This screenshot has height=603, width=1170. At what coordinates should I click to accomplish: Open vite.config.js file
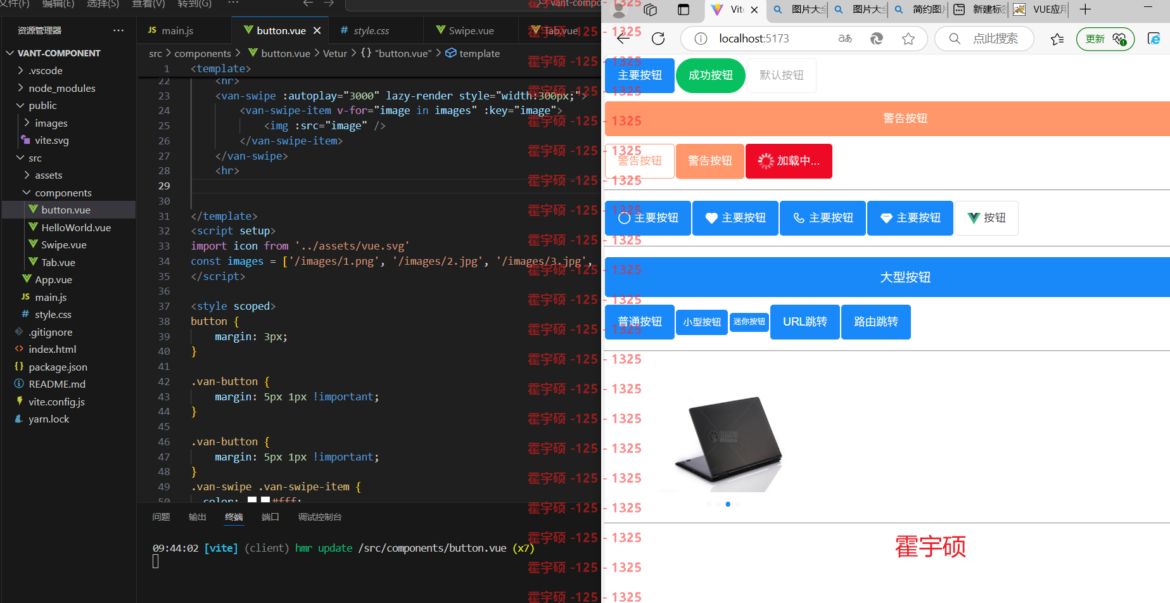56,402
